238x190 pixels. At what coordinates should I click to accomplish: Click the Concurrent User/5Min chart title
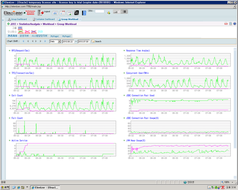pyautogui.click(x=138, y=73)
